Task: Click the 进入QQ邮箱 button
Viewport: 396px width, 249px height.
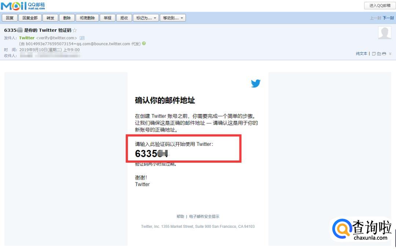Action: (379, 5)
